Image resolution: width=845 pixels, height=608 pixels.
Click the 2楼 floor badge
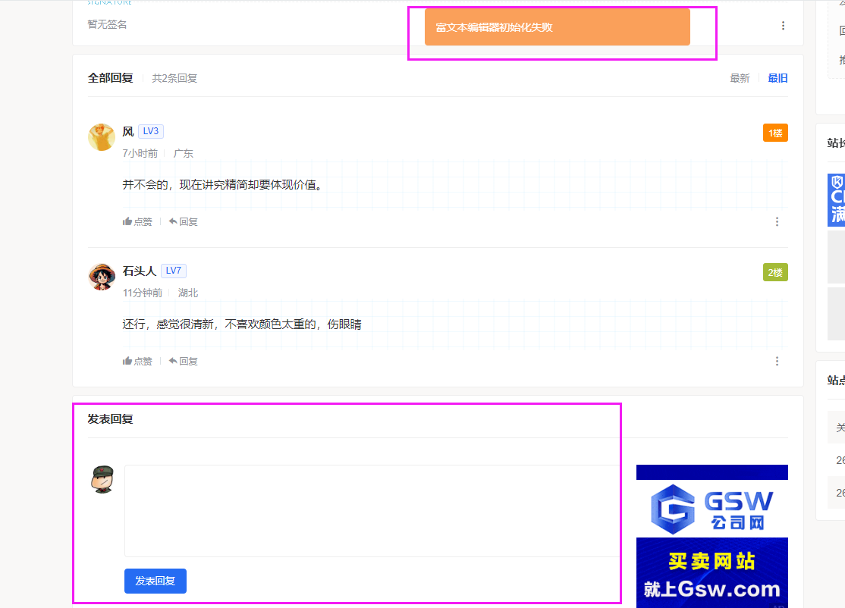775,272
